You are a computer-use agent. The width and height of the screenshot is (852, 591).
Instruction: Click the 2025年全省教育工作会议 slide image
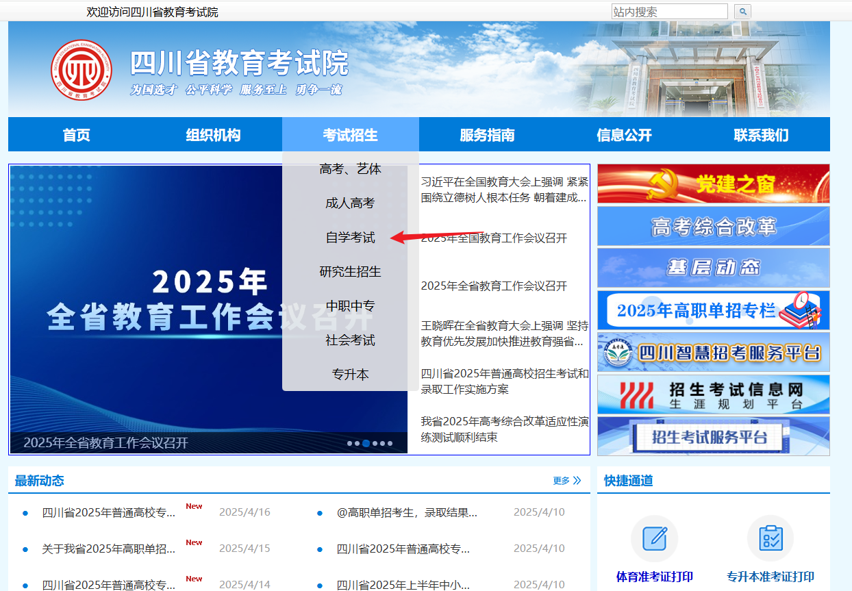pyautogui.click(x=151, y=308)
